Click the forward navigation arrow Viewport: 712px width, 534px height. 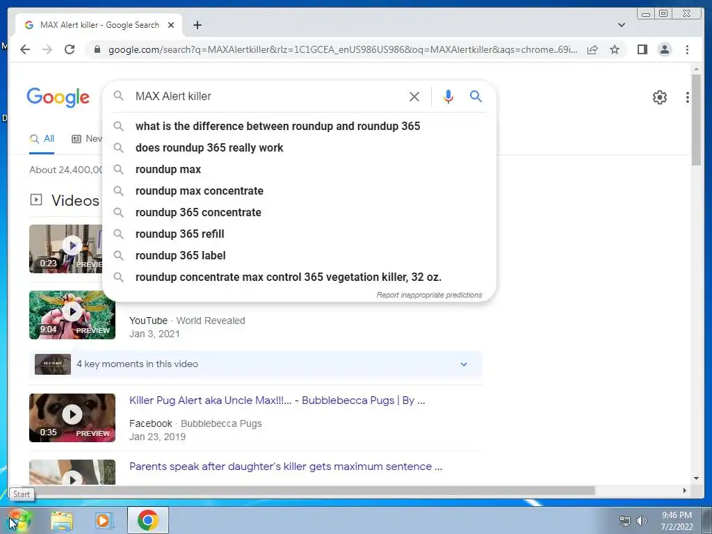pos(47,49)
